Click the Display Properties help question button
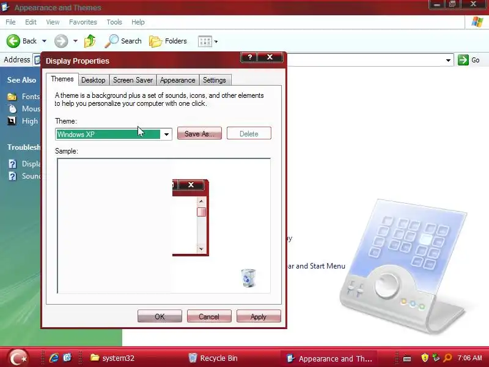 pyautogui.click(x=249, y=57)
